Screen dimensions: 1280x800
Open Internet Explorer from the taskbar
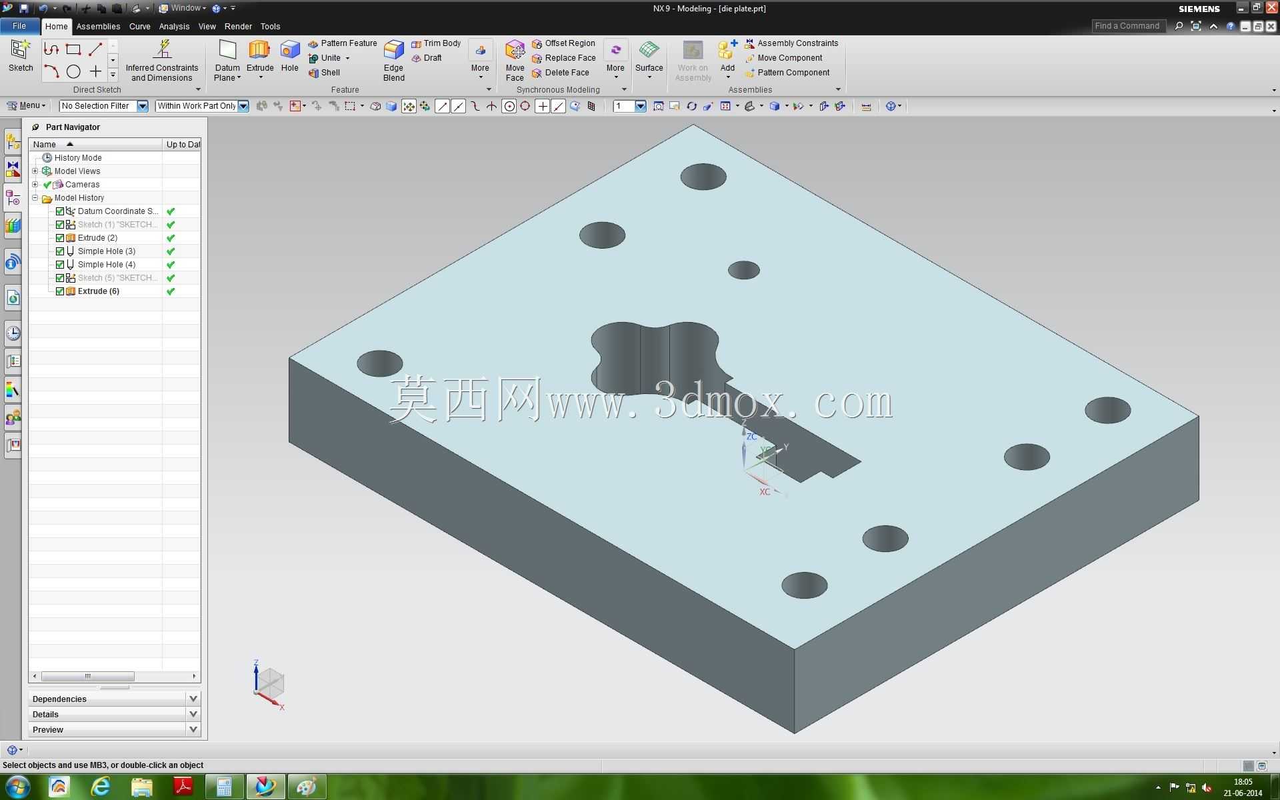tap(101, 787)
